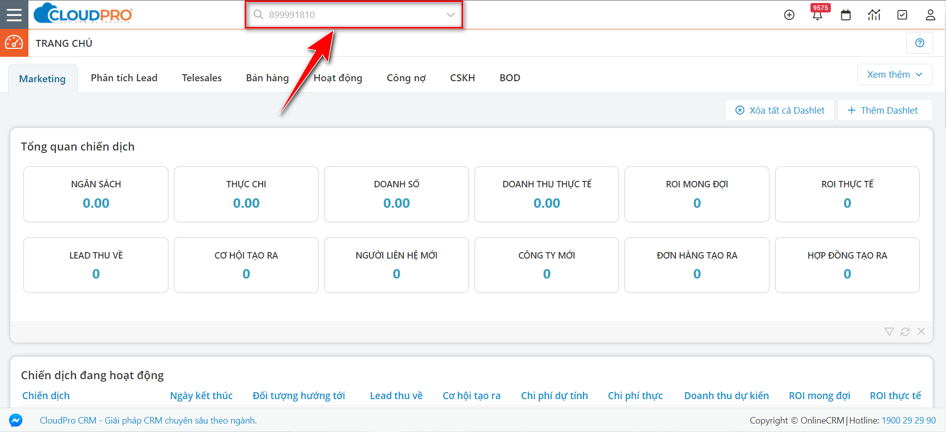
Task: Switch to the Hoạt động tab
Action: pyautogui.click(x=338, y=78)
